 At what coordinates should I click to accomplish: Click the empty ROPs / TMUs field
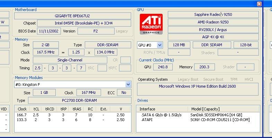tap(179, 52)
